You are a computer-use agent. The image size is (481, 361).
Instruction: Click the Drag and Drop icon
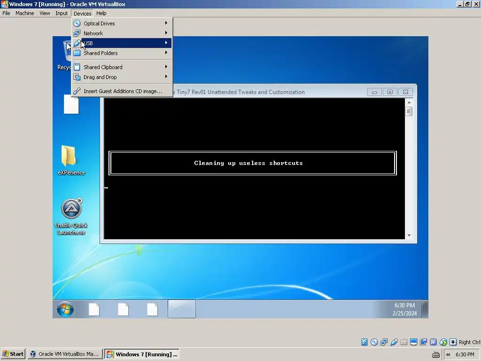click(77, 77)
